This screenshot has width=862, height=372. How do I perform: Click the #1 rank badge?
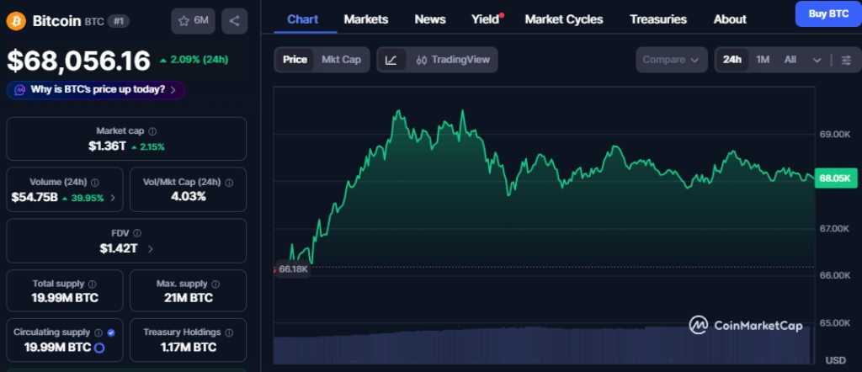pyautogui.click(x=116, y=21)
